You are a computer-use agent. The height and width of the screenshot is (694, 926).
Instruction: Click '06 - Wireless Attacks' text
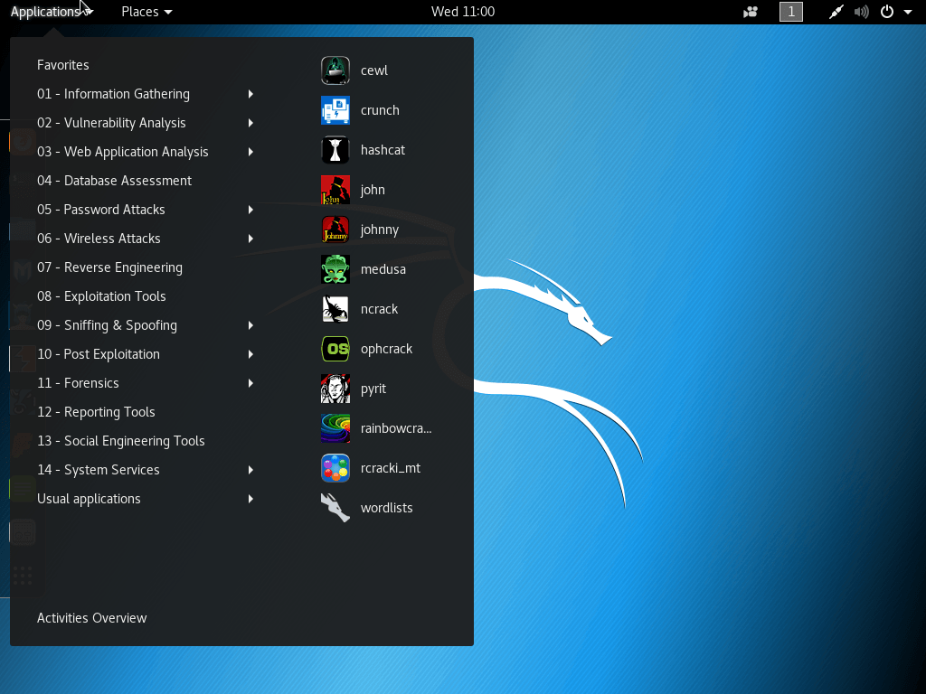click(99, 239)
